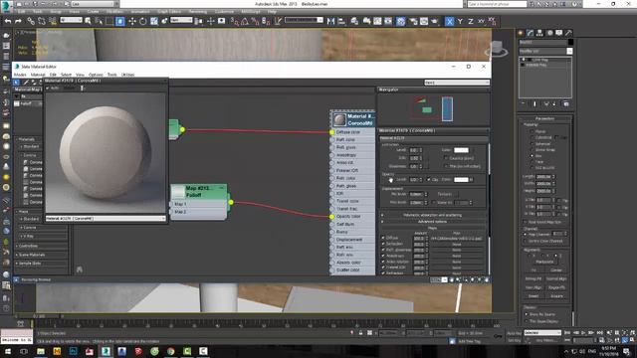The width and height of the screenshot is (637, 358).
Task: Open the Create command panel tab
Action: (521, 33)
